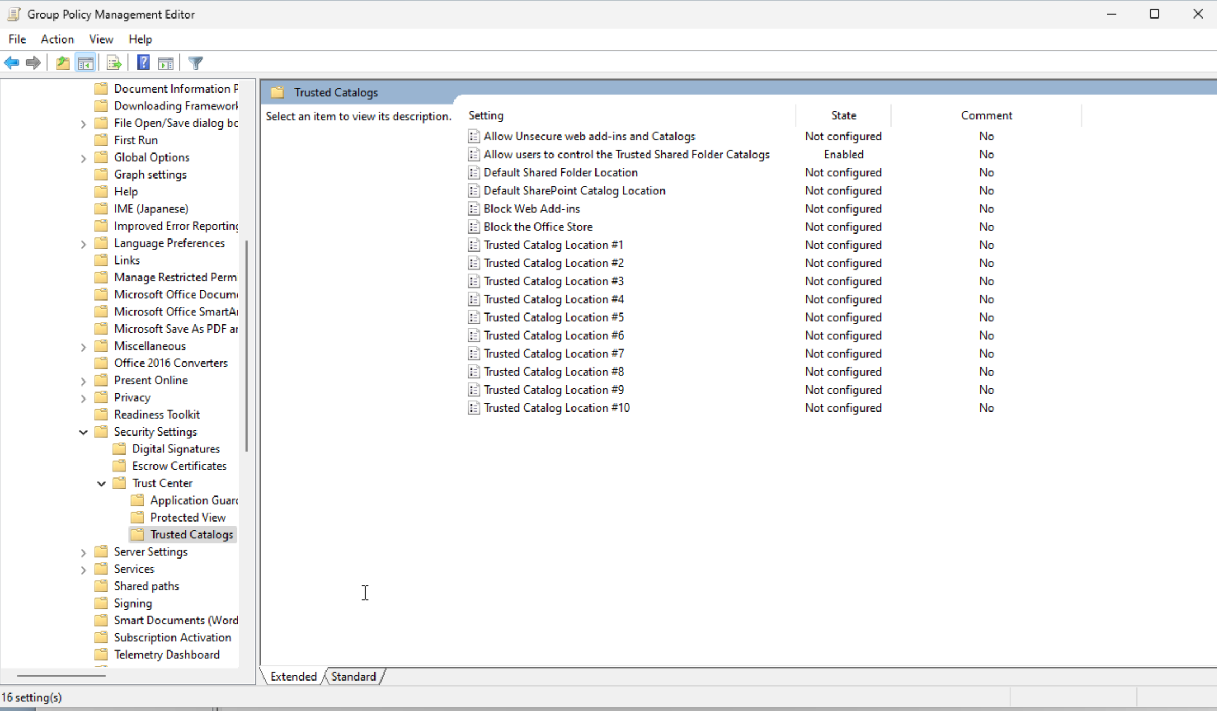Click the policy icon for Block the Office Store

point(474,226)
